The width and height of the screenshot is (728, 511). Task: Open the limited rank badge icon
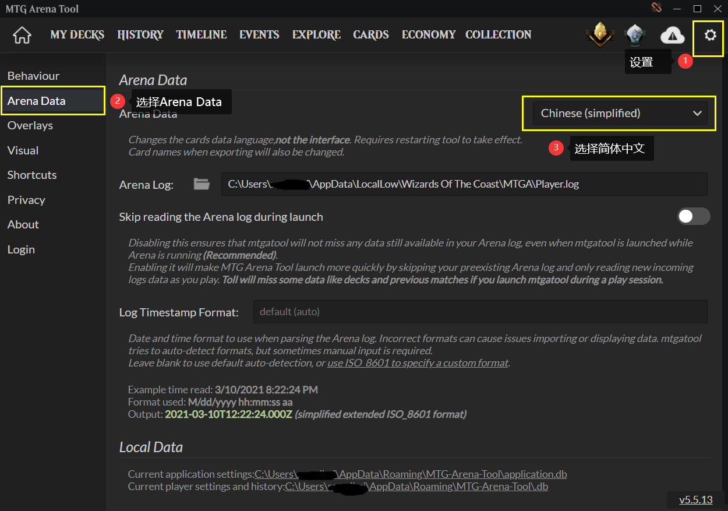(634, 36)
